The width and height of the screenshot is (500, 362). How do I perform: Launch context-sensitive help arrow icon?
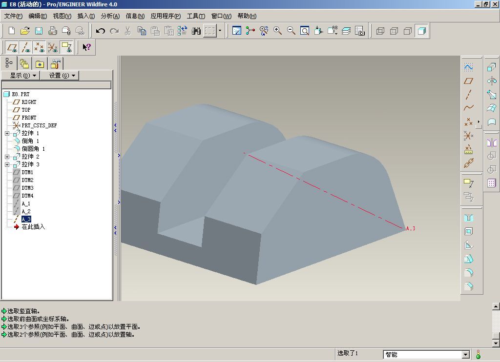[87, 47]
